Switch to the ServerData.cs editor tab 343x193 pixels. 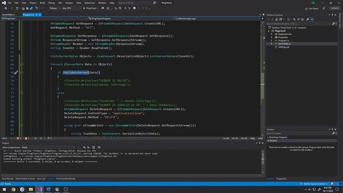(9, 14)
